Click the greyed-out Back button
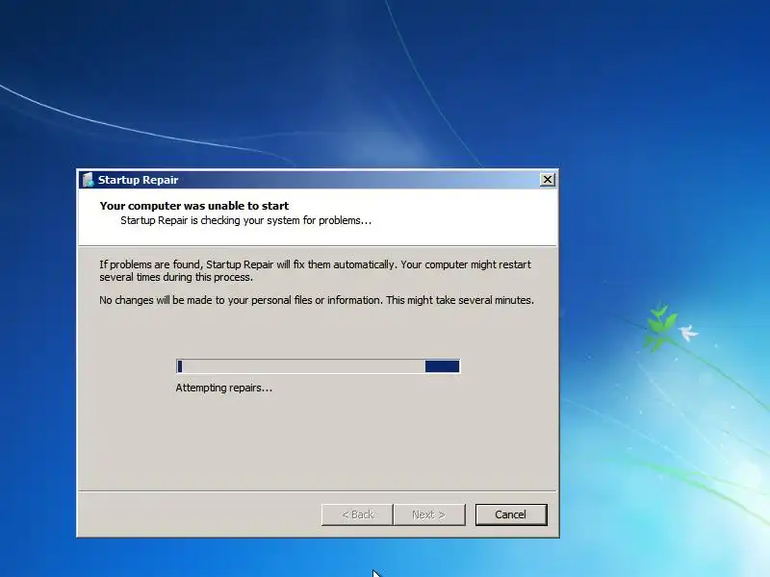The height and width of the screenshot is (577, 770). tap(357, 514)
